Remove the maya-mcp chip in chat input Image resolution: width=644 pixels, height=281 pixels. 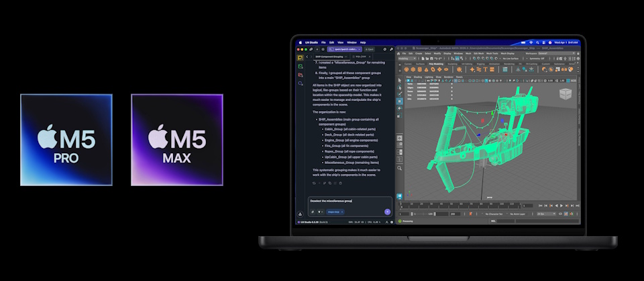[341, 211]
